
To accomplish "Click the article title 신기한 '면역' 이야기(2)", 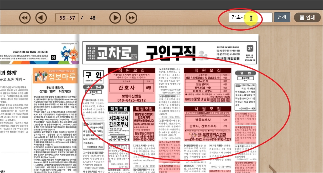I will (55, 91).
